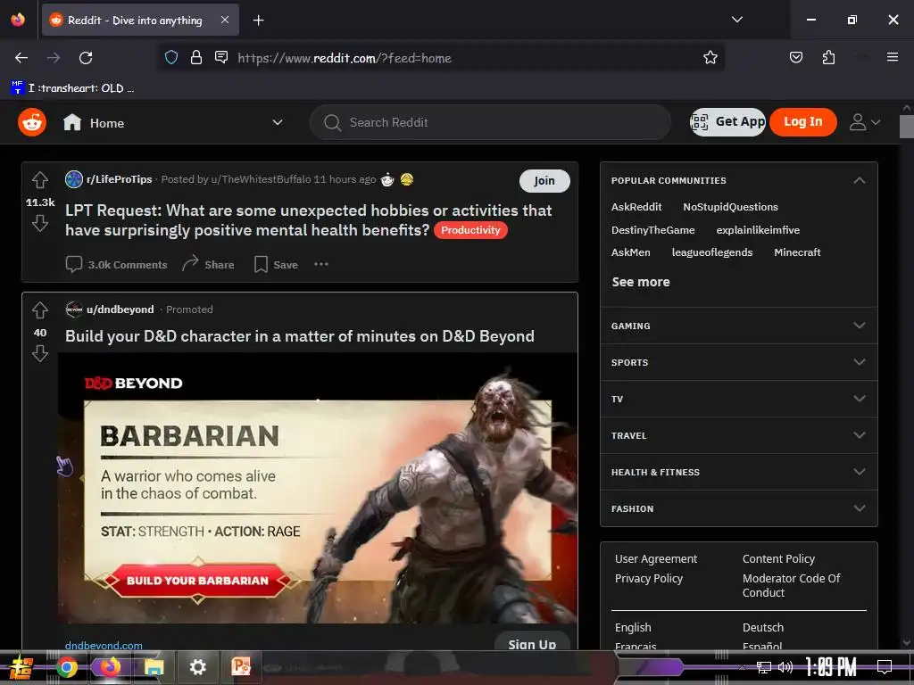Click the volume speaker tray icon
Viewport: 914px width, 685px height.
[785, 667]
